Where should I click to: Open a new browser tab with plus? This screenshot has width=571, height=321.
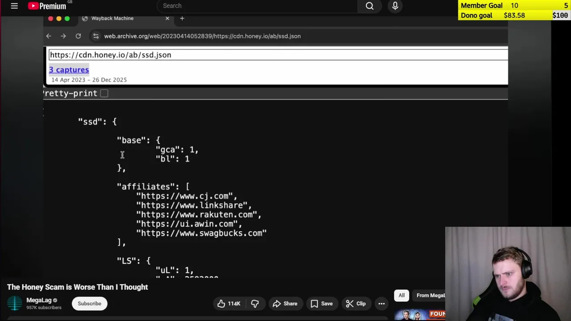click(x=182, y=18)
